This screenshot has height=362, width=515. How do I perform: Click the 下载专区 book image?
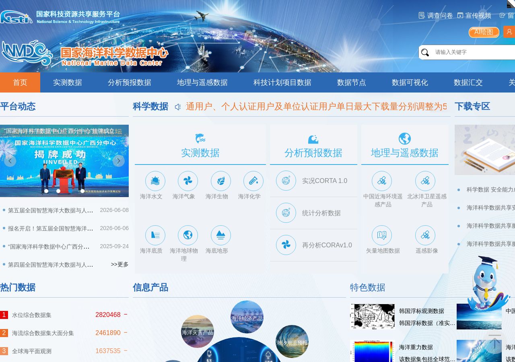point(485,150)
